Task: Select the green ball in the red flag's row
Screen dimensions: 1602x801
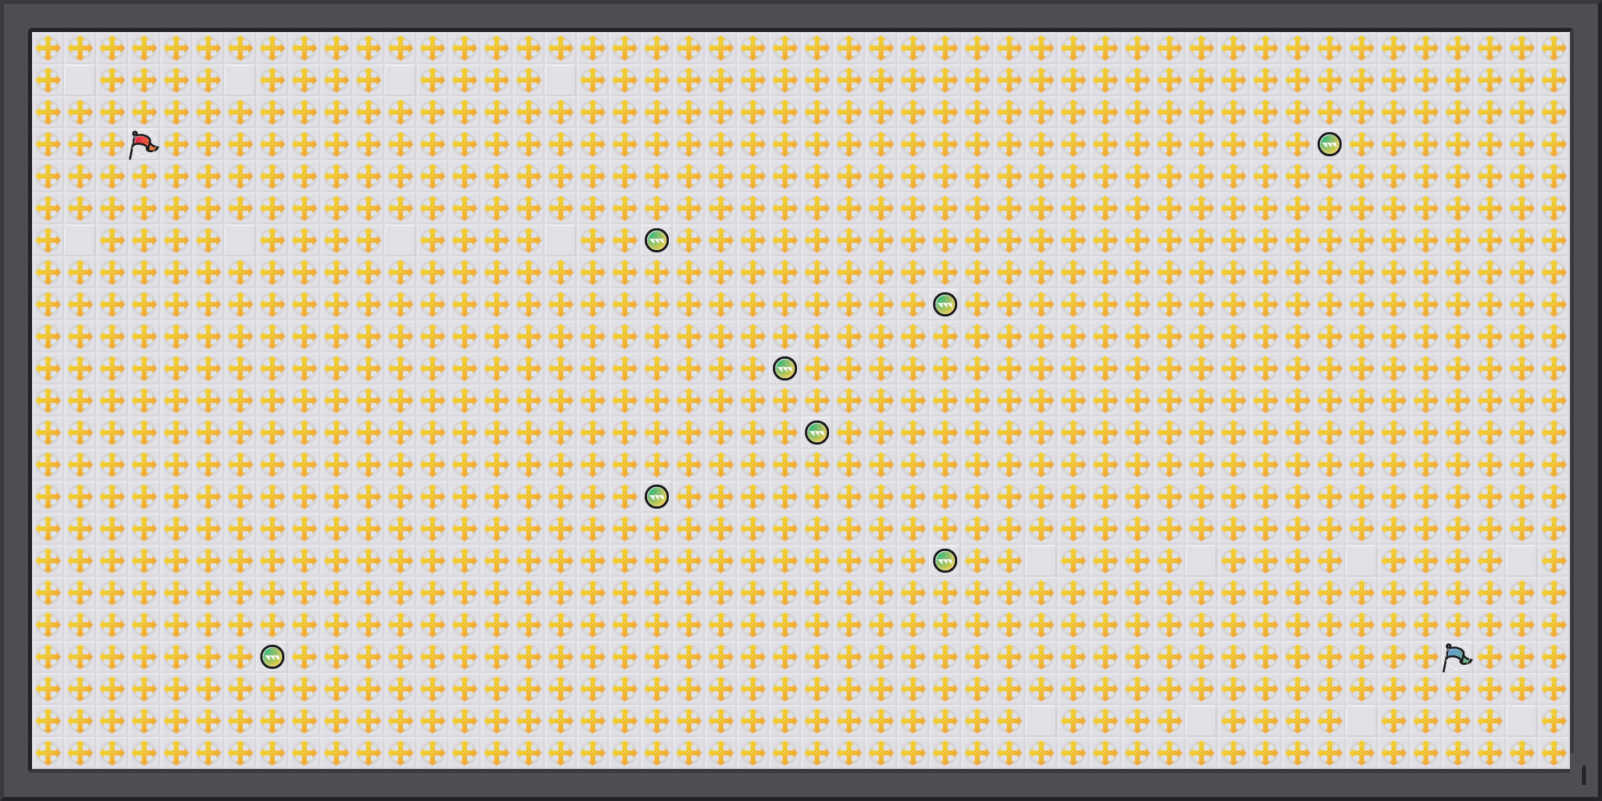Action: [x=1330, y=144]
